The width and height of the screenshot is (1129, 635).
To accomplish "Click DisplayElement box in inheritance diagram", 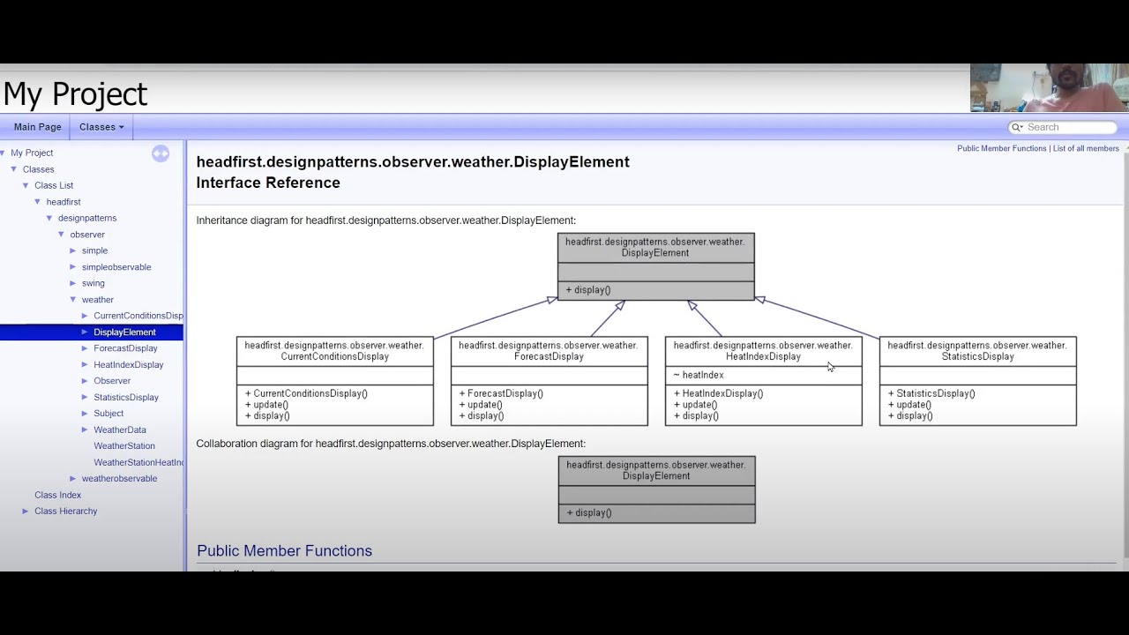I will [656, 266].
